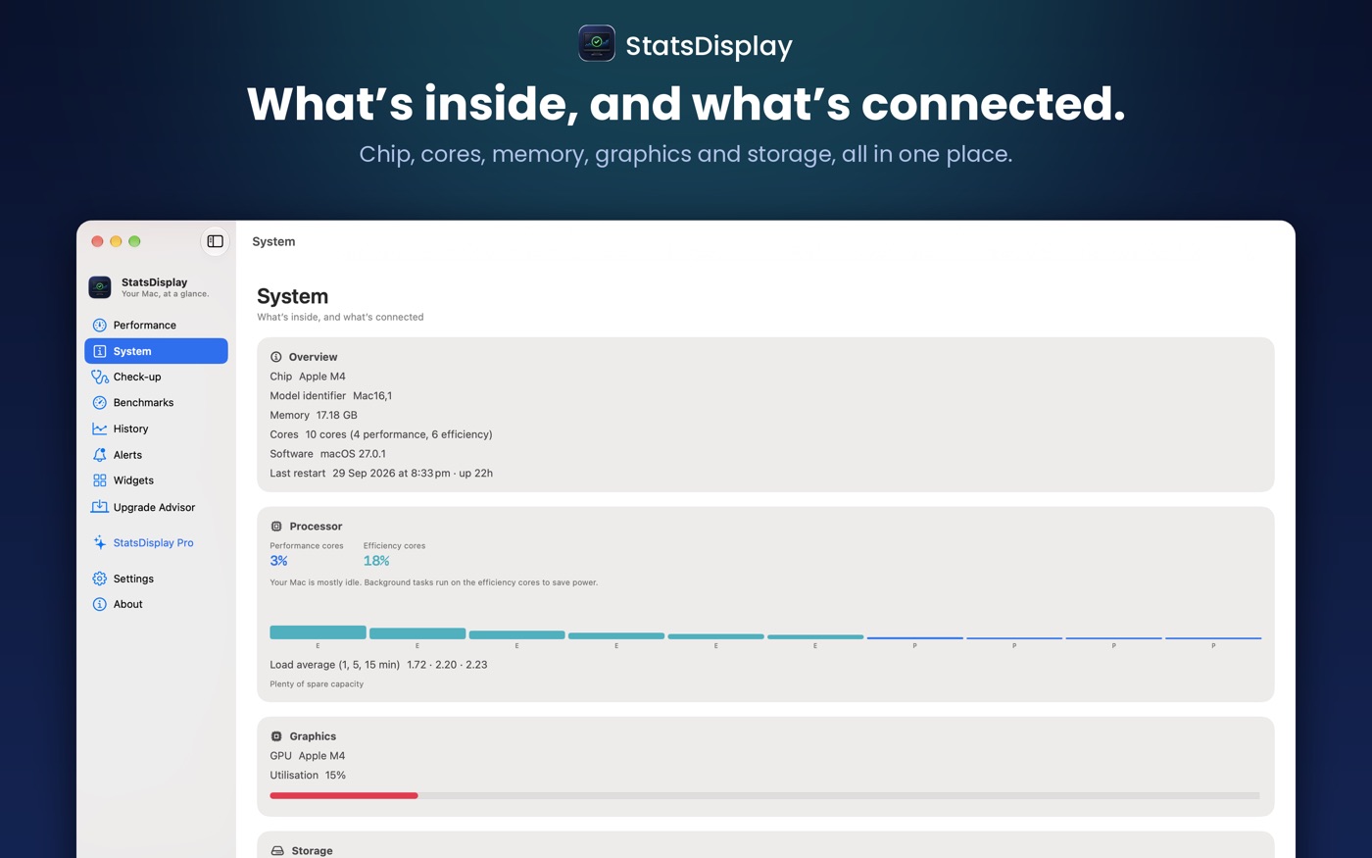The width and height of the screenshot is (1372, 858).
Task: Open Settings from the sidebar
Action: coord(156,579)
